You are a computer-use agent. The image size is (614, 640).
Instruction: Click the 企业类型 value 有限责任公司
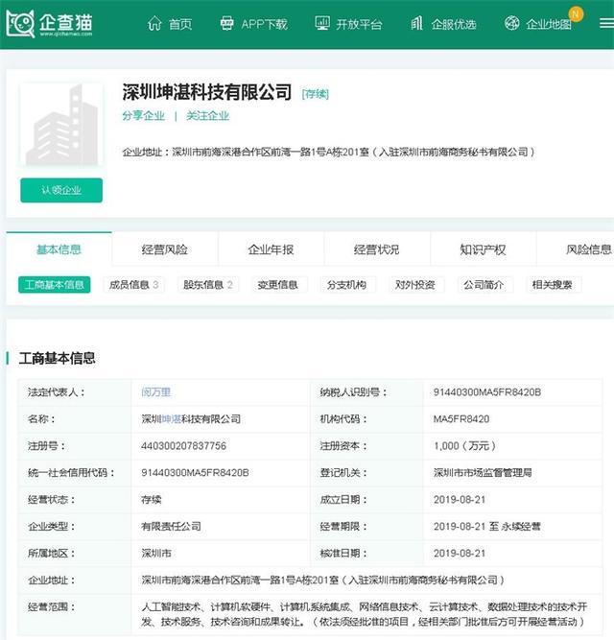[171, 527]
